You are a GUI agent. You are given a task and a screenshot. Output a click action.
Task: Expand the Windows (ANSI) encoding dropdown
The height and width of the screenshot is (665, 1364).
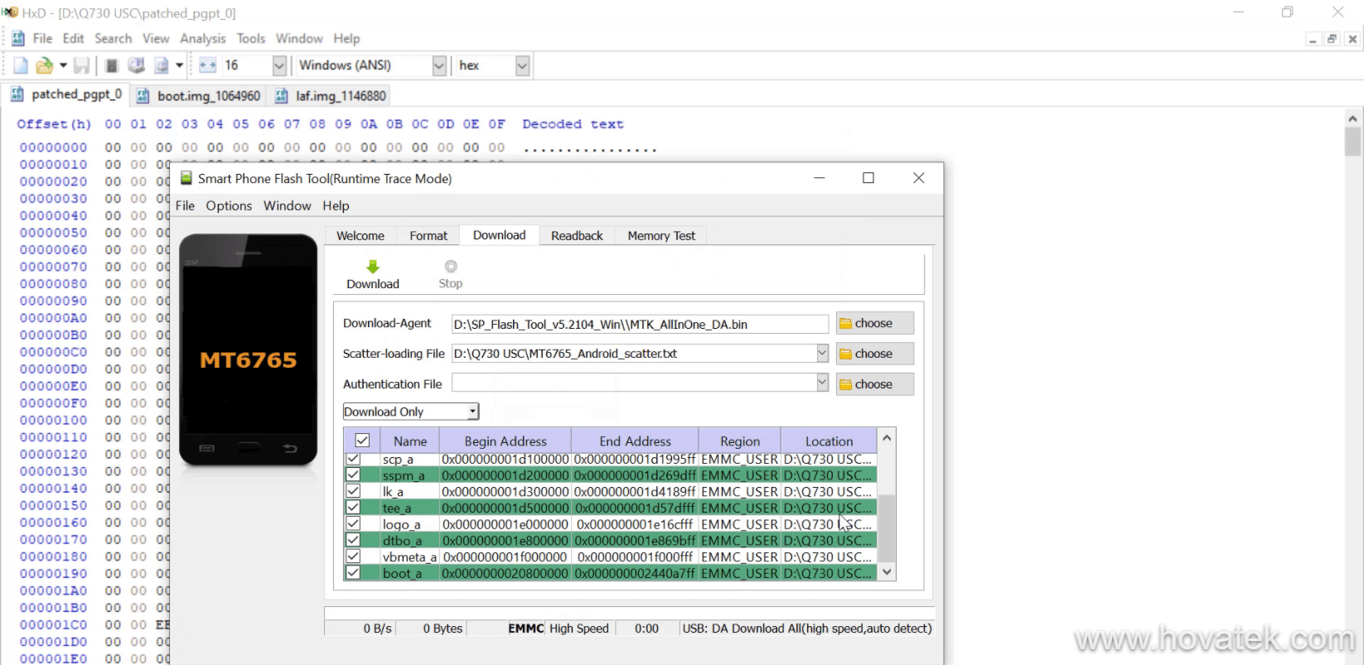pos(439,65)
